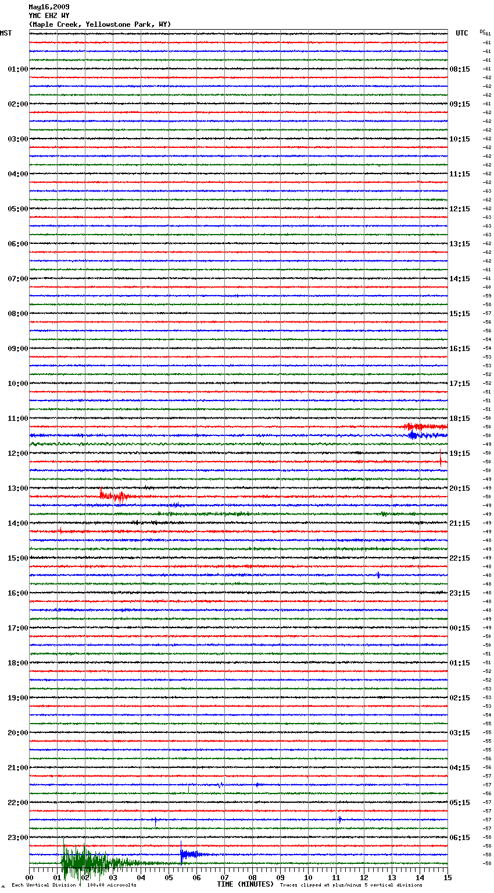This screenshot has height=893, width=494.
Task: Click the 05:15 UTC time label
Action: click(x=460, y=803)
